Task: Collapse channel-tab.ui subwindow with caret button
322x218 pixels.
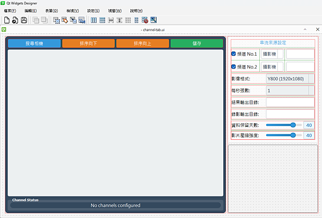Action: [x=305, y=29]
